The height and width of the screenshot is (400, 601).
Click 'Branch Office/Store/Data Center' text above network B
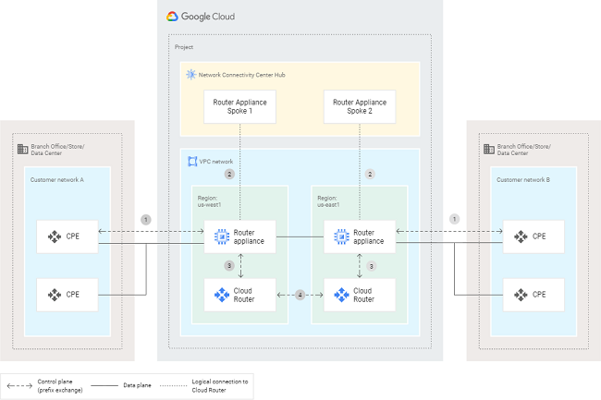[524, 150]
